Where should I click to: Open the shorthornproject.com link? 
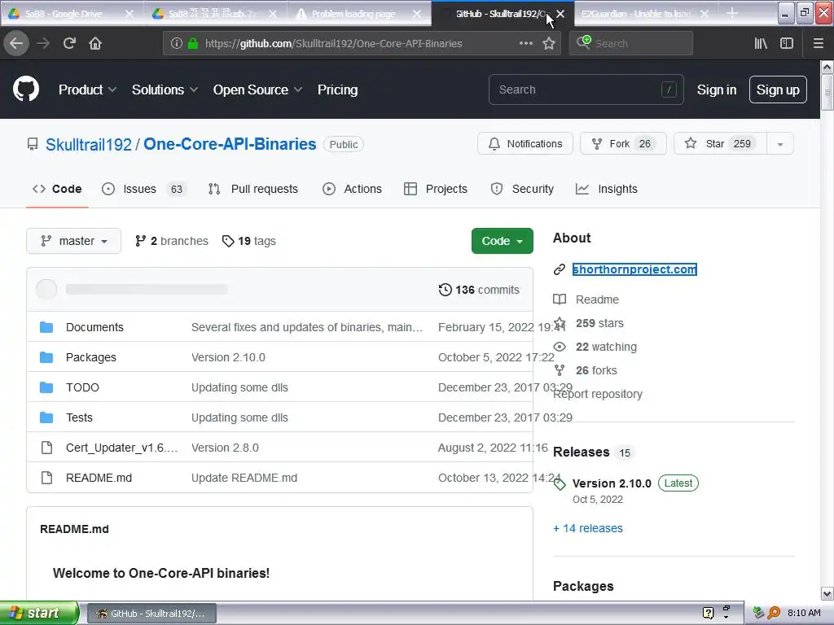634,269
